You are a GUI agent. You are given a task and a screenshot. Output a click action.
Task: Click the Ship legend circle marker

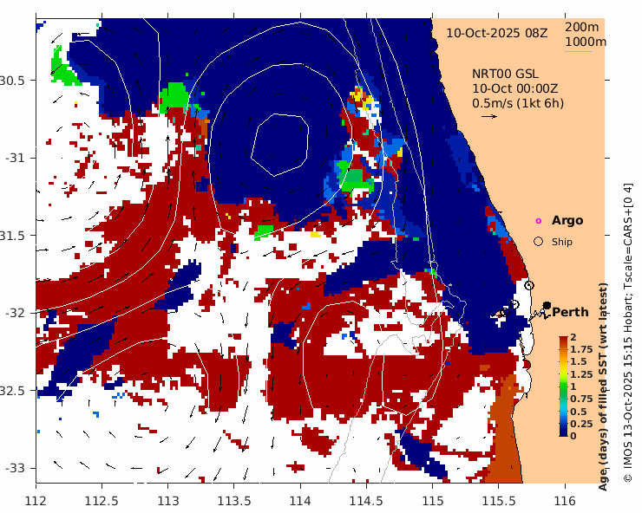point(539,242)
